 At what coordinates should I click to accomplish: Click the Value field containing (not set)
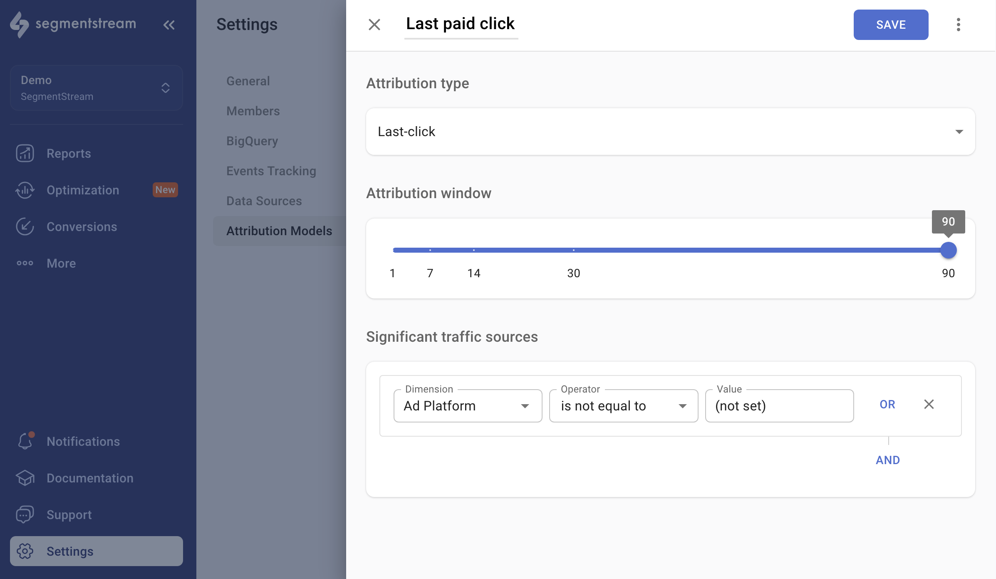(779, 406)
